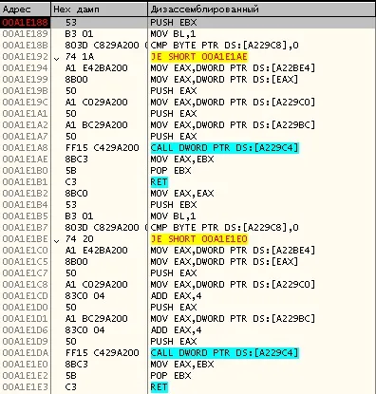This screenshot has height=394, width=376.
Task: Select MOV EAX,DWORD PTR DS:[EAX] at 00A1E199
Action: pos(224,80)
